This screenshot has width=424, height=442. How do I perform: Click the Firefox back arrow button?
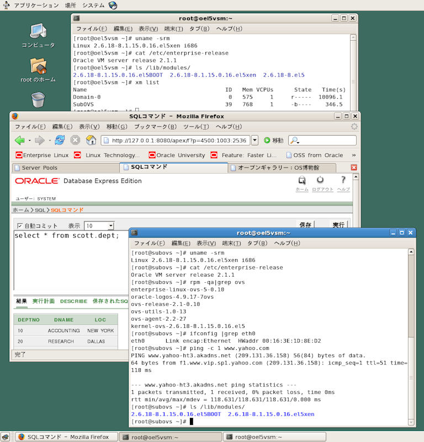[20, 140]
